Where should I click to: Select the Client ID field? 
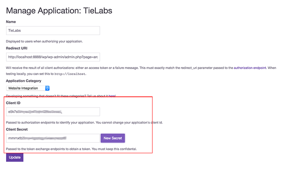(53, 112)
